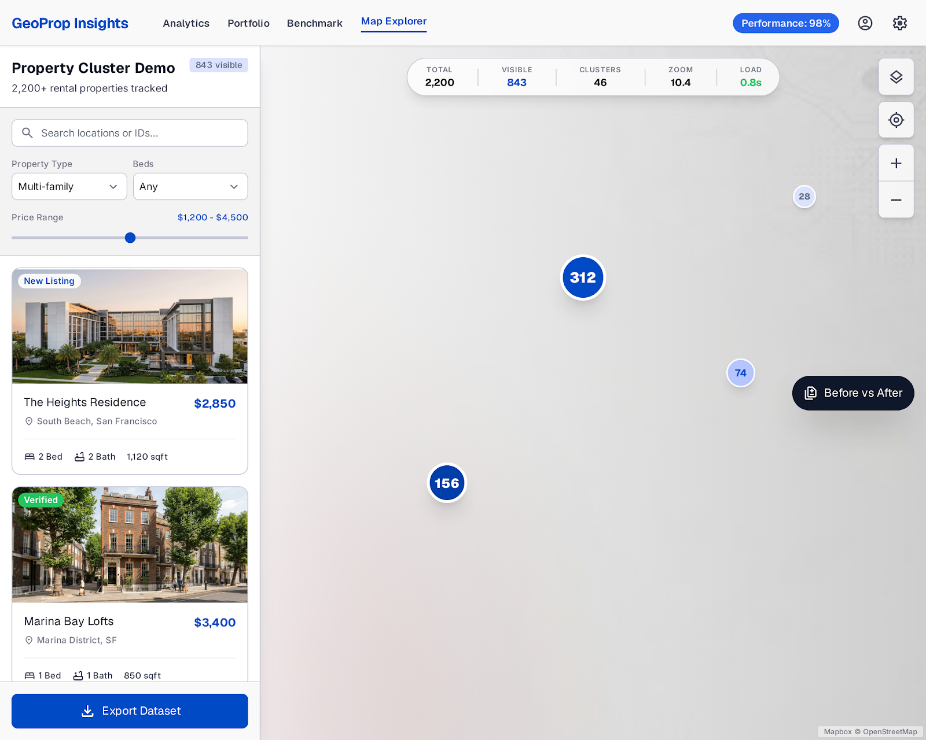Click the bed icon for 1 Bed
Screen dimensions: 926x740
(x=30, y=676)
